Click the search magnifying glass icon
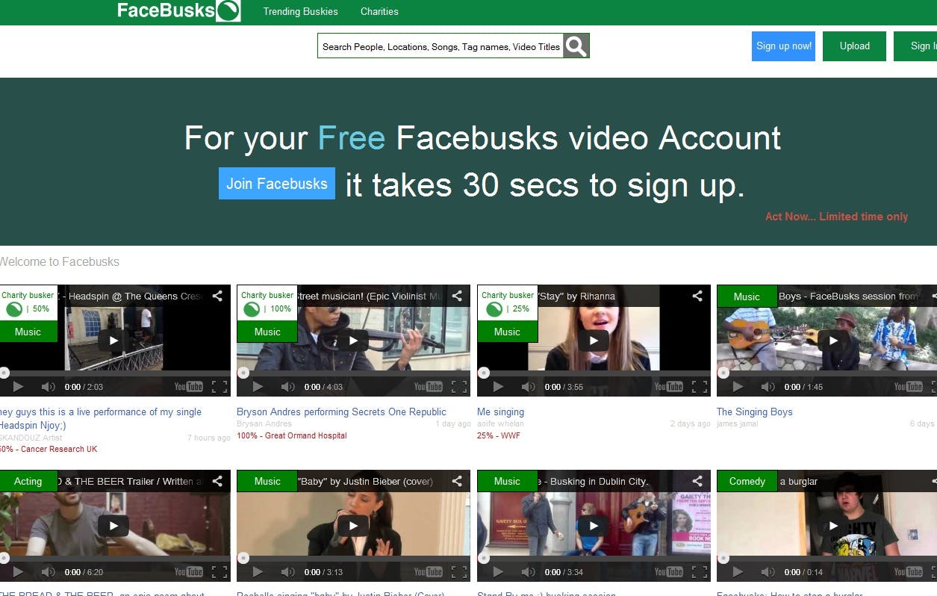 click(575, 46)
